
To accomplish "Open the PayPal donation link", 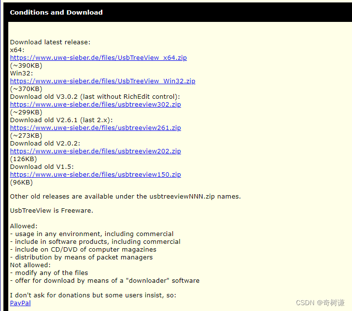I will (20, 303).
